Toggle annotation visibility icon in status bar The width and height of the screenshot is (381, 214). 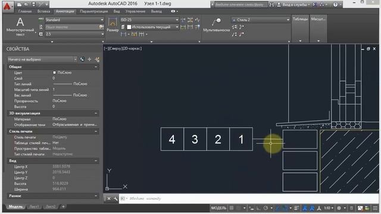click(x=305, y=208)
